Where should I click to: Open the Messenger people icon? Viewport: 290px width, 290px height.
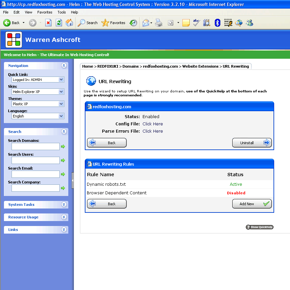pos(249,23)
